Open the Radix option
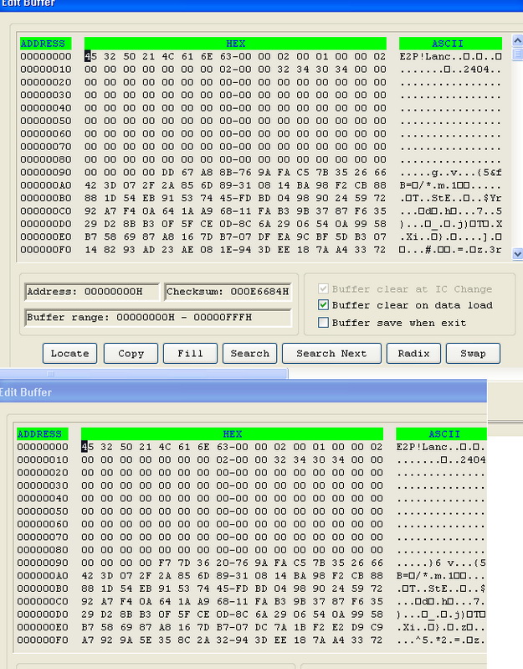The height and width of the screenshot is (669, 523). [x=413, y=353]
